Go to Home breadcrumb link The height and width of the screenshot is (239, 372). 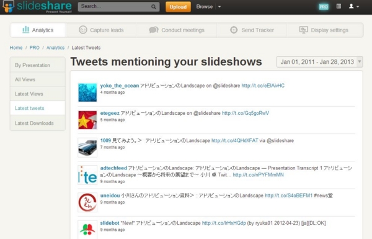tap(16, 48)
